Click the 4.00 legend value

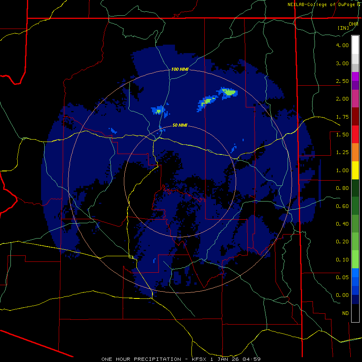tap(342, 45)
